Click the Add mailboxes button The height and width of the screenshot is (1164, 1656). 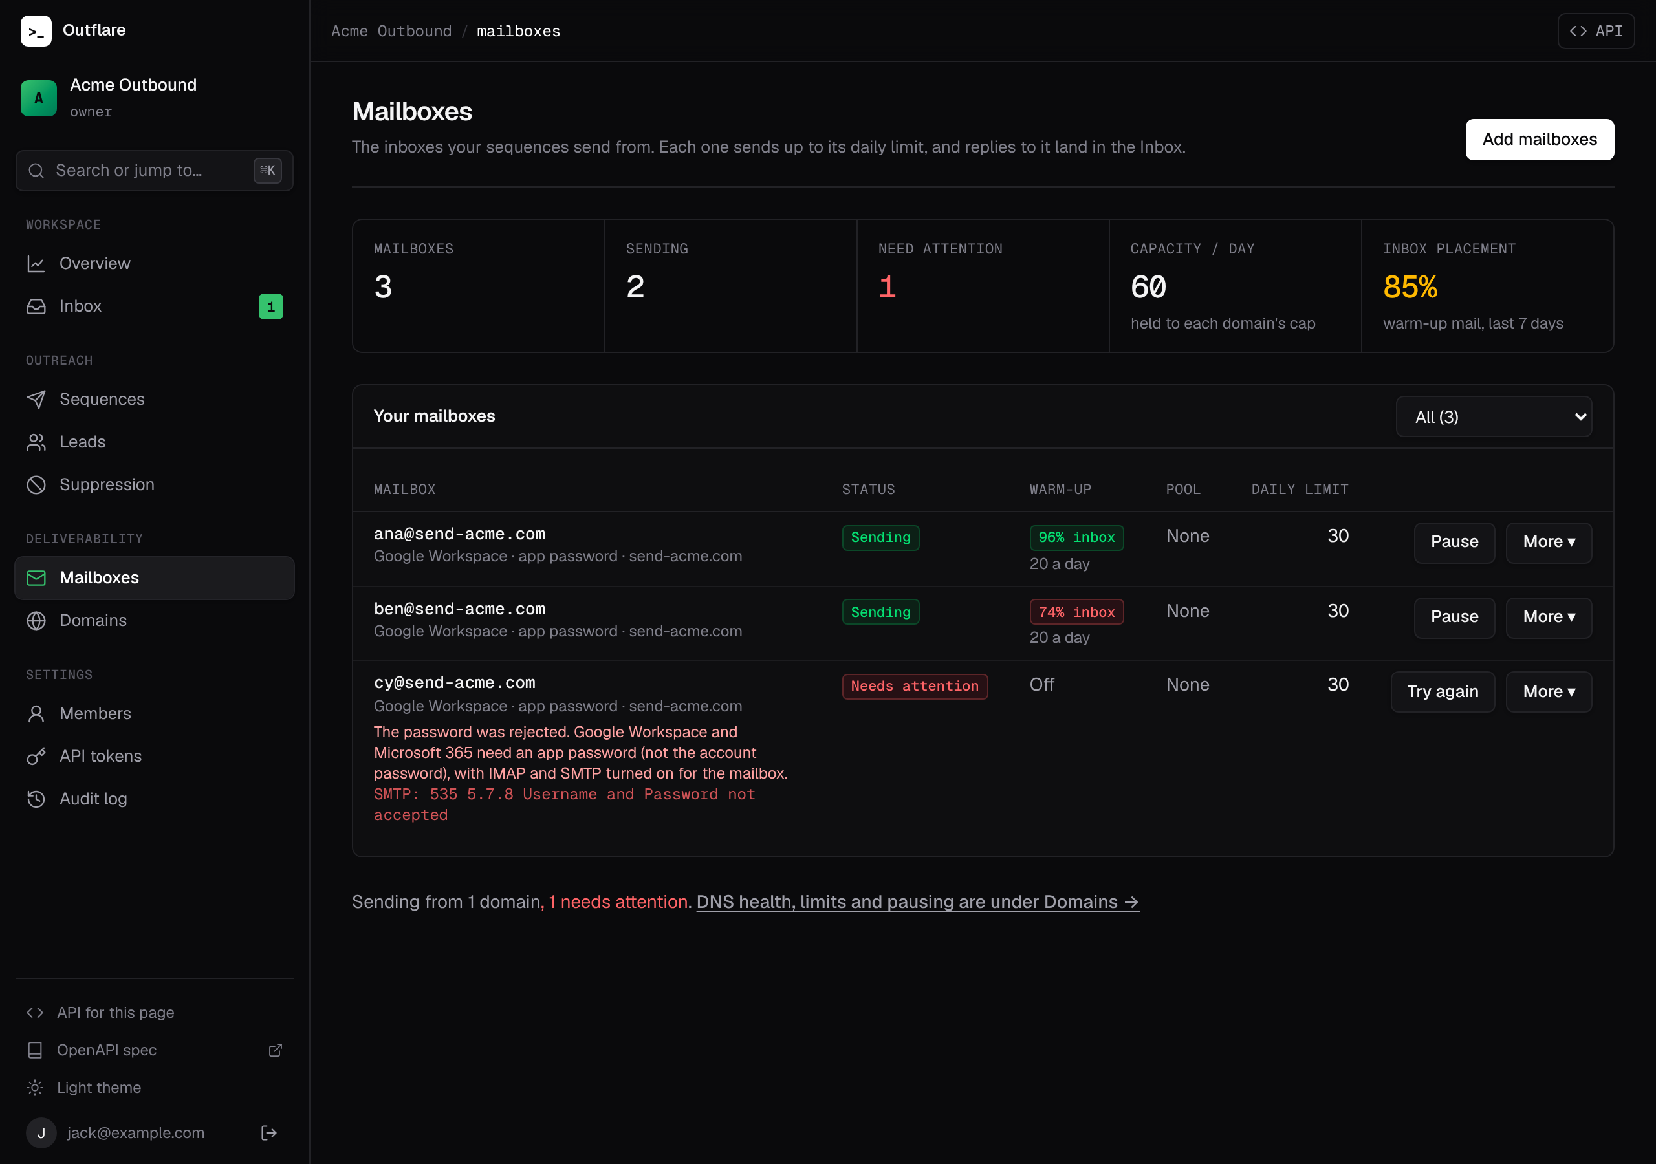tap(1540, 139)
